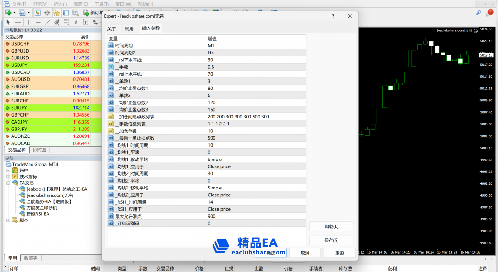This screenshot has height=272, width=498.
Task: Open the 显示(V) menu
Action: 40,4
